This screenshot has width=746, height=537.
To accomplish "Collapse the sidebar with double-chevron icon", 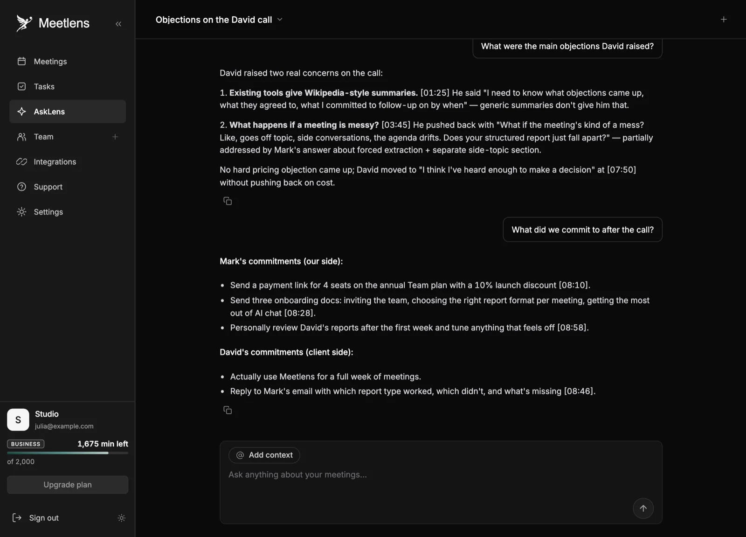I will tap(118, 24).
